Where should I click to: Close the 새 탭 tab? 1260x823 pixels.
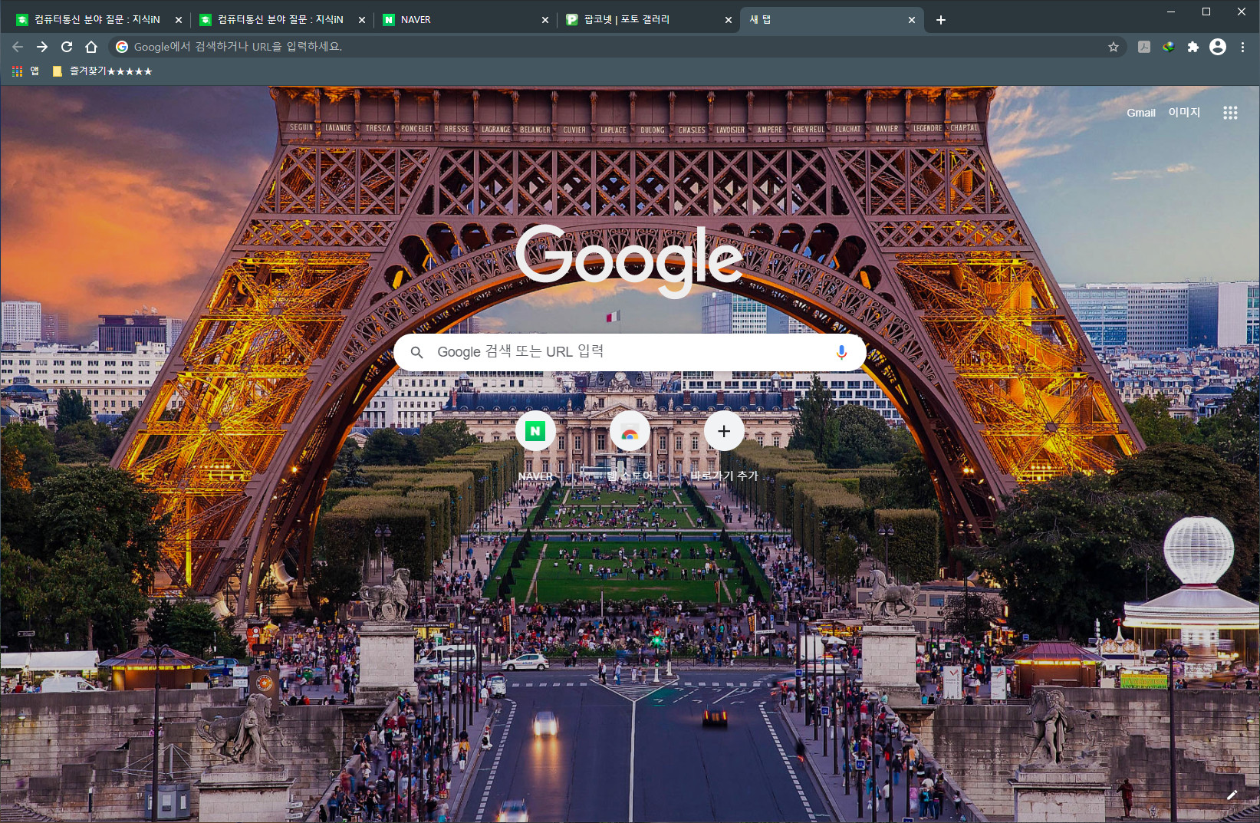click(912, 20)
